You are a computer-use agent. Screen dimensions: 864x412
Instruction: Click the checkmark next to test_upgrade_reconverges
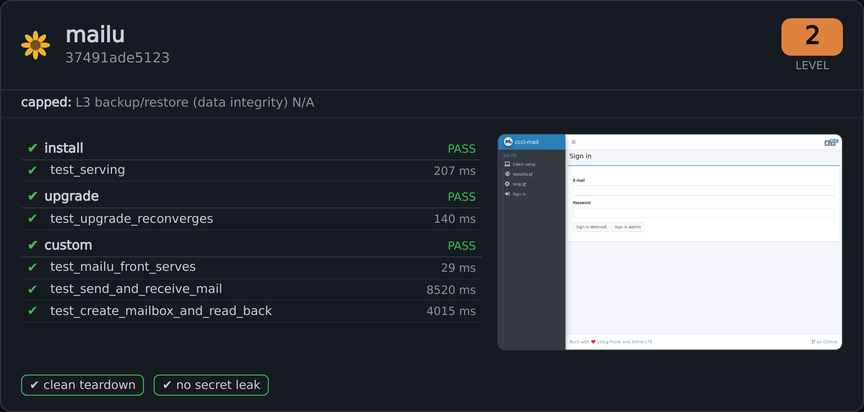33,218
